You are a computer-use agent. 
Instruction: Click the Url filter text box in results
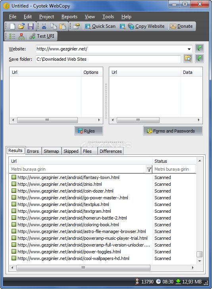[77, 169]
